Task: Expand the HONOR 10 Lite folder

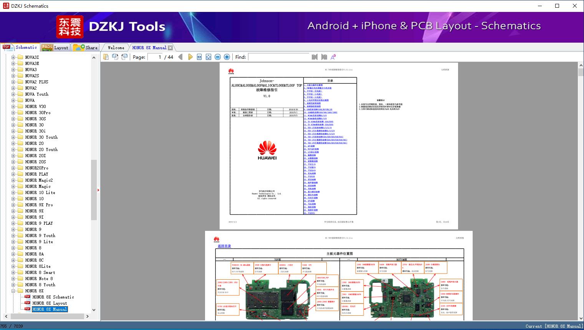Action: 13,192
